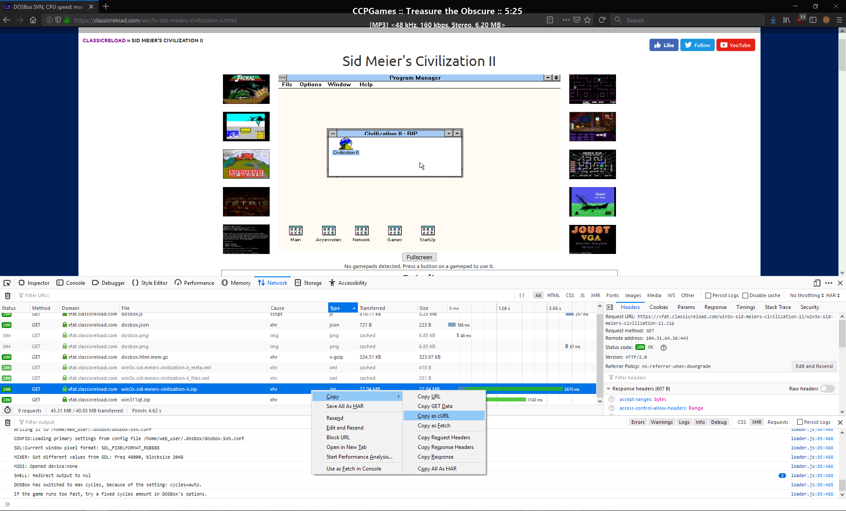
Task: Open the Jackal game thumbnail
Action: 246,89
